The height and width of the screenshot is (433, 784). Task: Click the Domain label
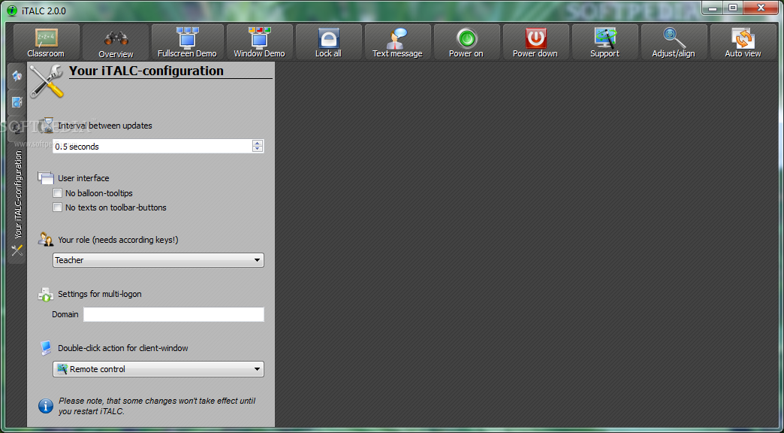pyautogui.click(x=65, y=314)
